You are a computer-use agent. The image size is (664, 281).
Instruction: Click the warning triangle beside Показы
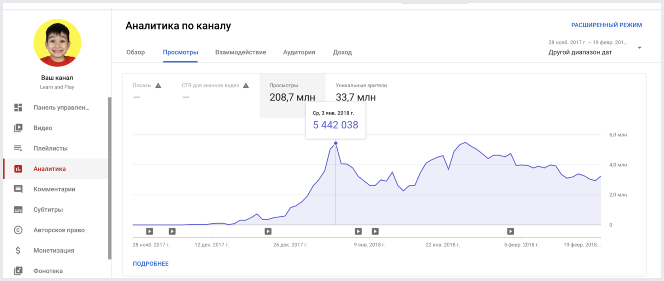[x=158, y=85]
